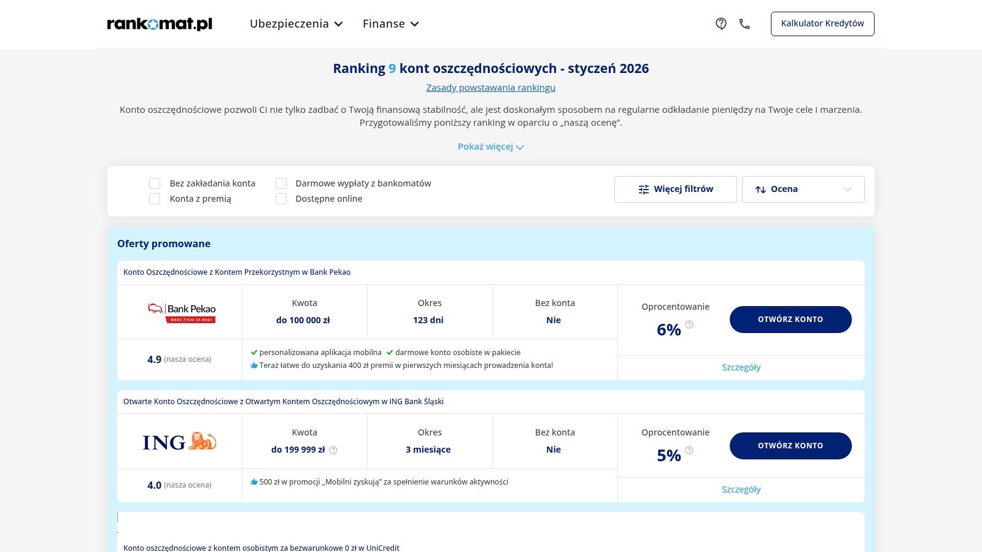
Task: Tick the Konta z premią checkbox
Action: 155,199
